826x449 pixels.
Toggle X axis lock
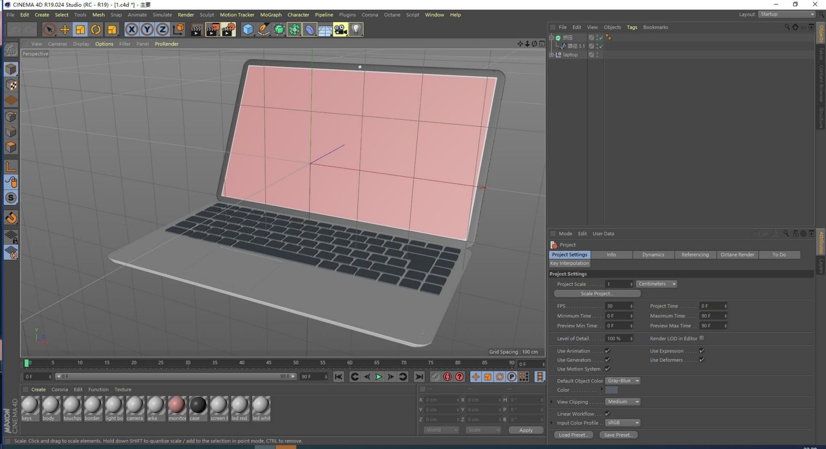coord(132,30)
